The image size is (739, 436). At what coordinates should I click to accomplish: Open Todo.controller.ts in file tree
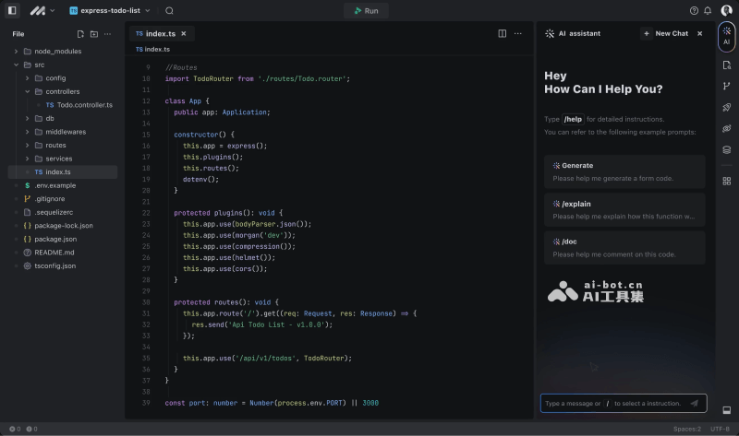click(84, 105)
